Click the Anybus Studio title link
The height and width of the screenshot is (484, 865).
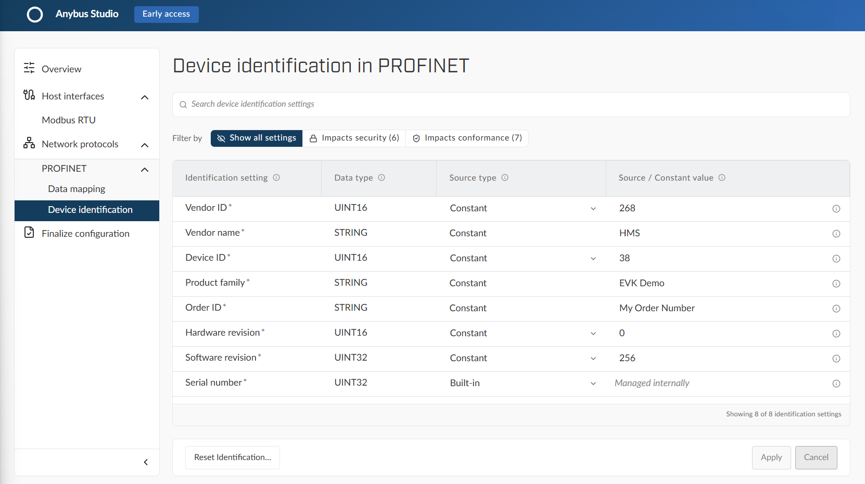[x=87, y=14]
